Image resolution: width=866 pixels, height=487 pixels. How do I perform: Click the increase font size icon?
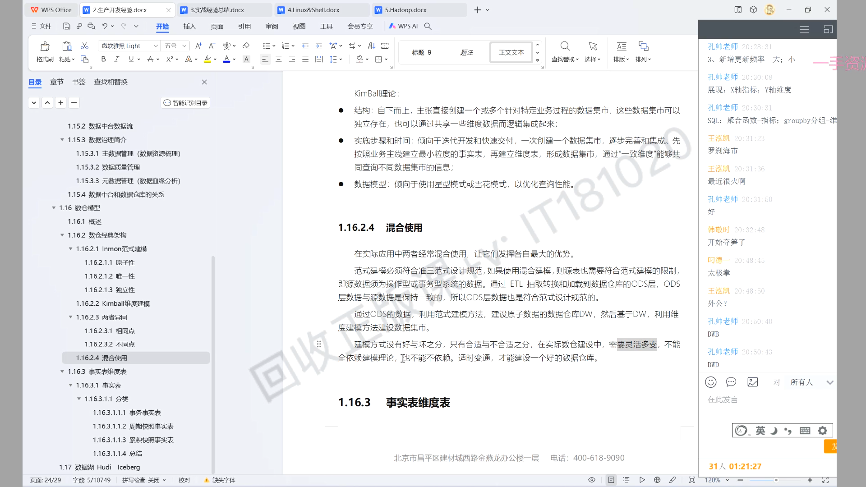pyautogui.click(x=198, y=46)
